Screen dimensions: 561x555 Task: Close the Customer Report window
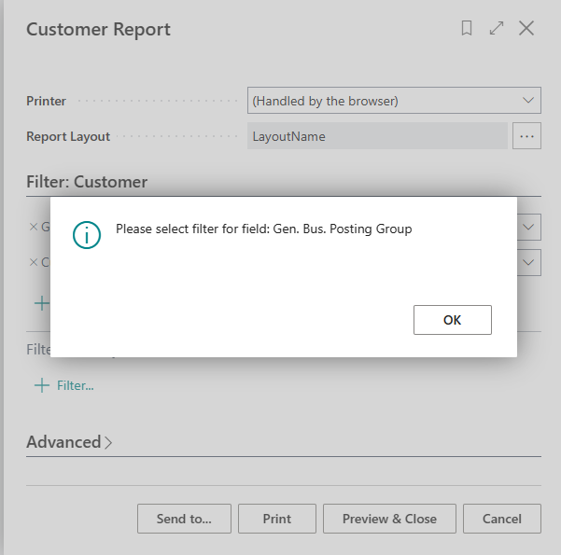(x=526, y=29)
